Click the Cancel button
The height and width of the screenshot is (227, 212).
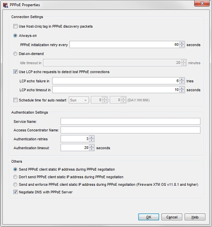(x=172, y=217)
